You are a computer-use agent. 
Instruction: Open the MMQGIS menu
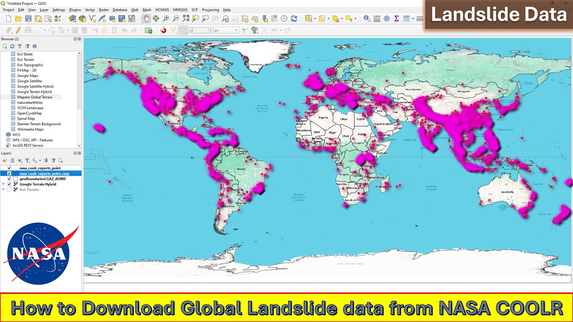pos(180,10)
